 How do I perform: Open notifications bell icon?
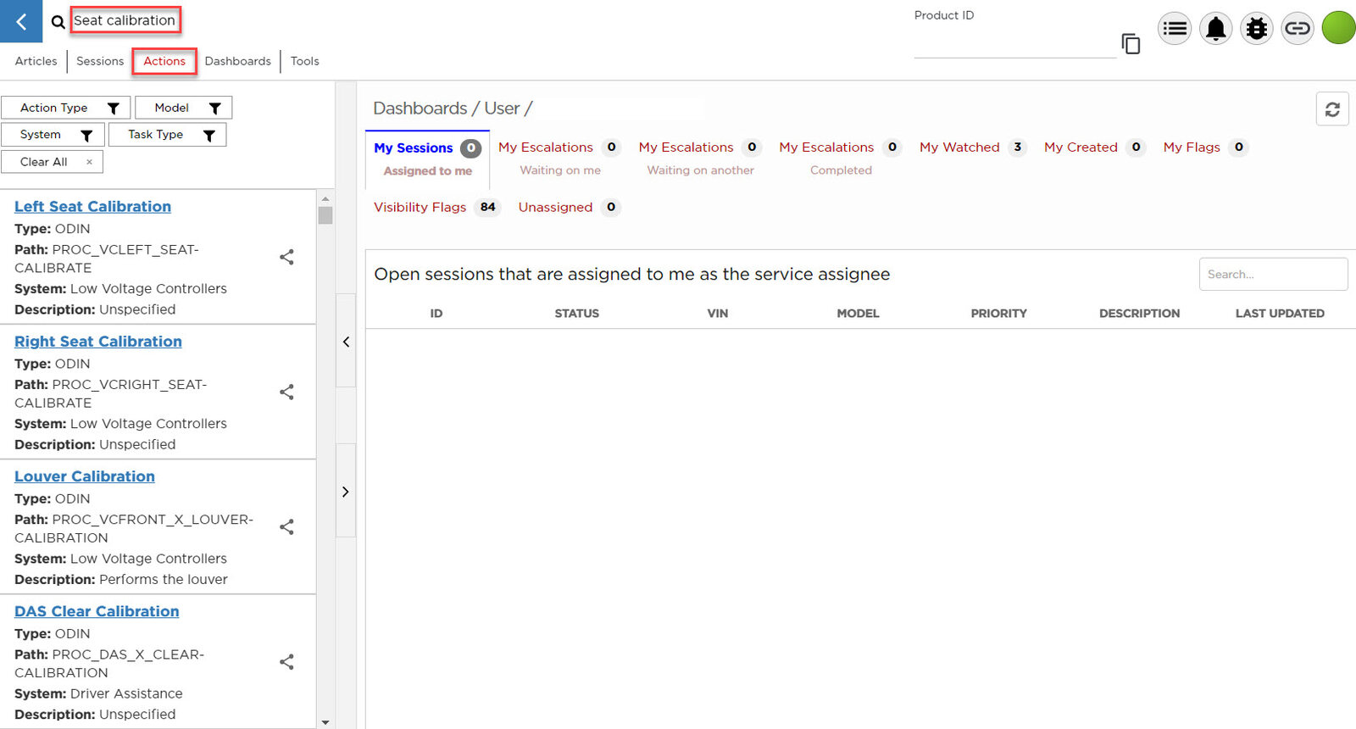pyautogui.click(x=1215, y=29)
